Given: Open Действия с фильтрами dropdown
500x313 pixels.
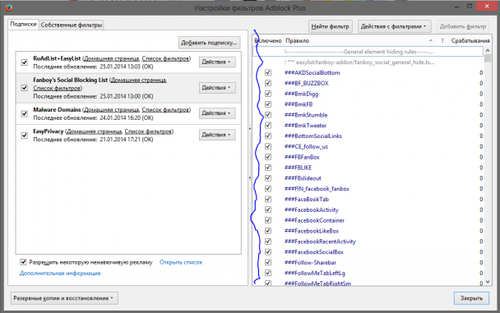Looking at the screenshot, I should (394, 26).
